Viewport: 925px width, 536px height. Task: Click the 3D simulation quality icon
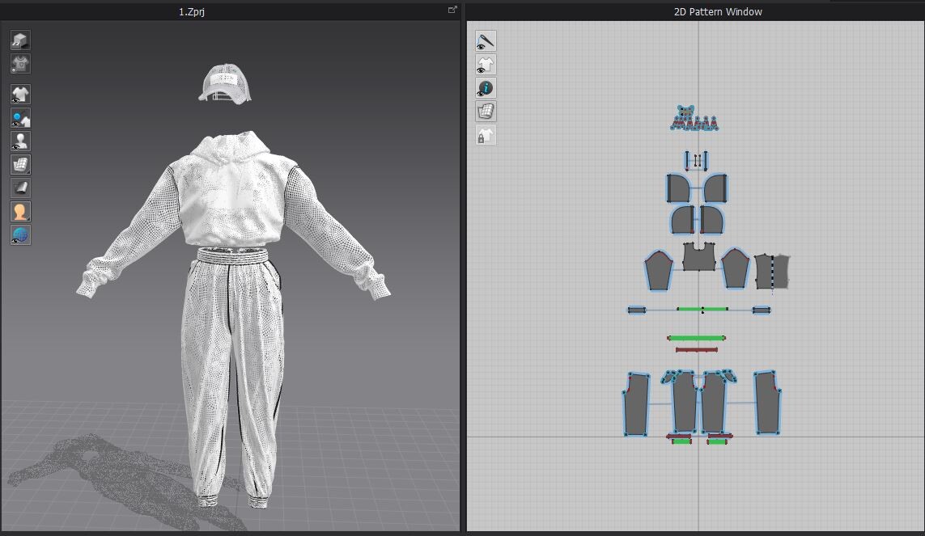pos(20,40)
